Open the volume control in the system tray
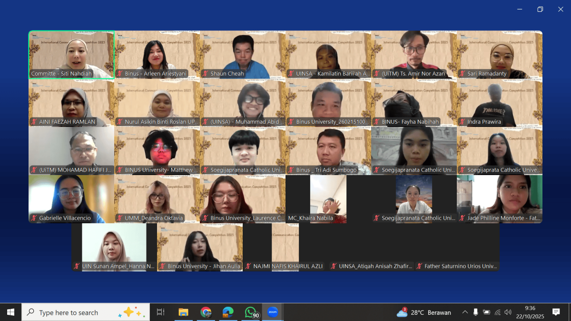The width and height of the screenshot is (571, 321). click(508, 312)
